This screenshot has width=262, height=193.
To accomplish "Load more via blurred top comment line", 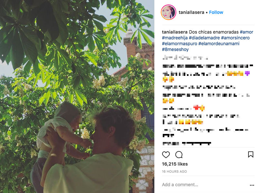I will [x=185, y=58].
